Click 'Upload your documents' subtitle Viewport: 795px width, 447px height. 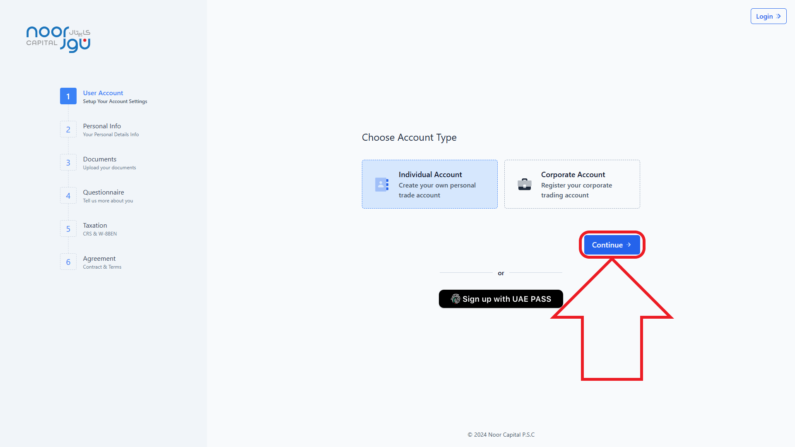coord(109,168)
